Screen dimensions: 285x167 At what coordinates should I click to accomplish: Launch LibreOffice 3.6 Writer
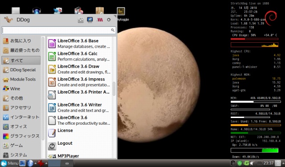[79, 108]
